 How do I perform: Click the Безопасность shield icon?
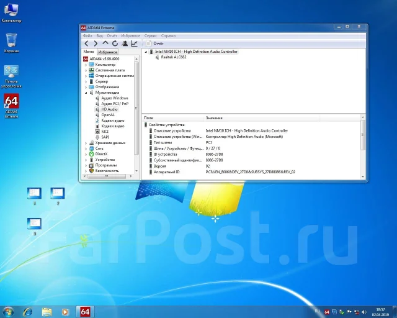[91, 171]
